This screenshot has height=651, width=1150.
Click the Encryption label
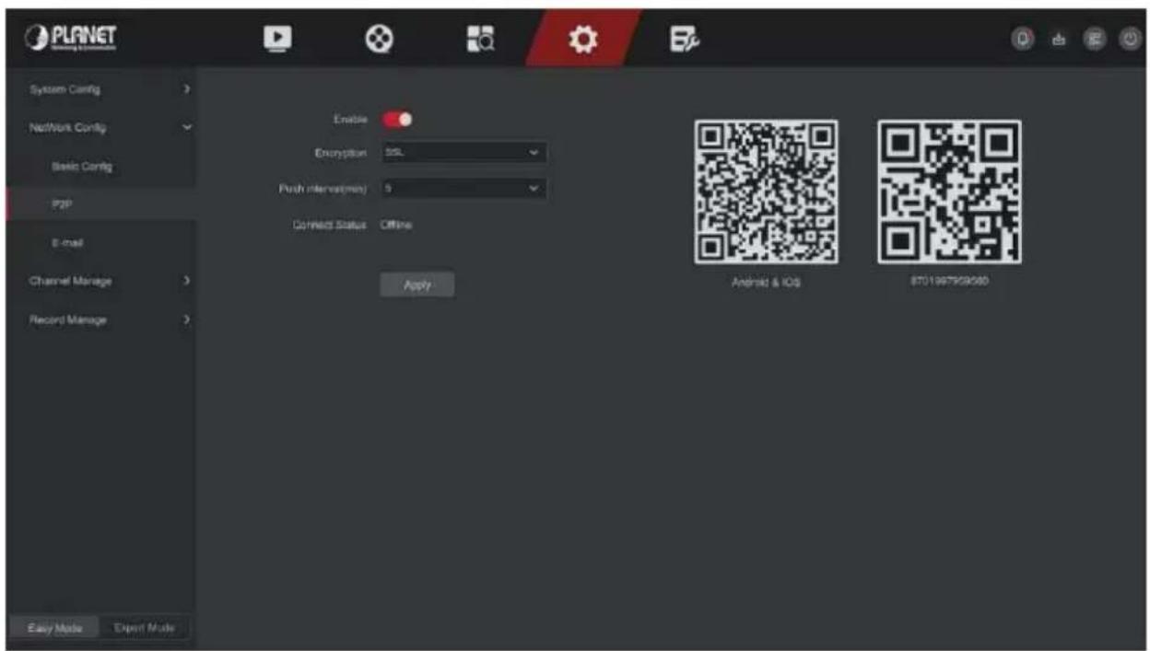point(341,152)
